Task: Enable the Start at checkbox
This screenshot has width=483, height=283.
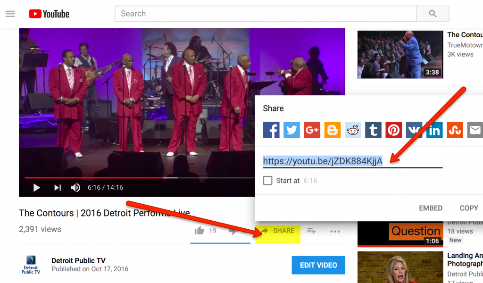Action: pyautogui.click(x=268, y=181)
